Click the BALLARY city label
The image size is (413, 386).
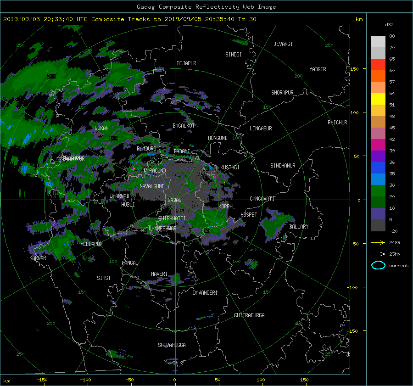[x=299, y=227]
